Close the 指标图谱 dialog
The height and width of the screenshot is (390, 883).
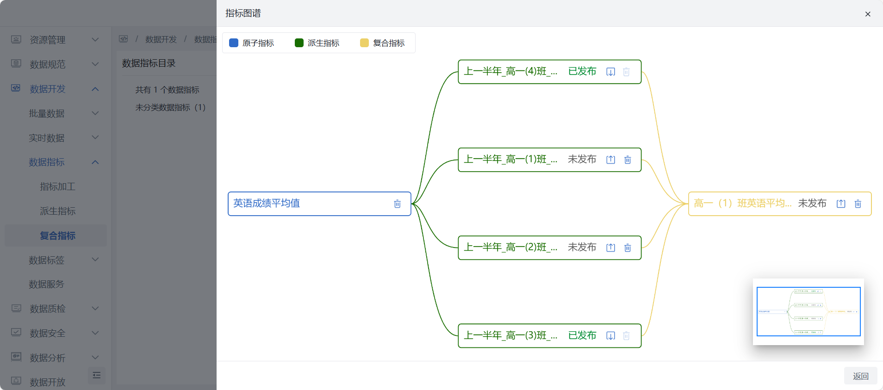pyautogui.click(x=868, y=14)
